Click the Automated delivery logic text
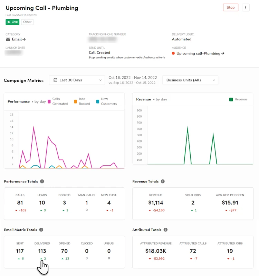The height and width of the screenshot is (276, 259). pos(182,39)
